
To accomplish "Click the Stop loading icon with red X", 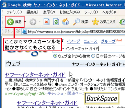I will click(x=46, y=22).
